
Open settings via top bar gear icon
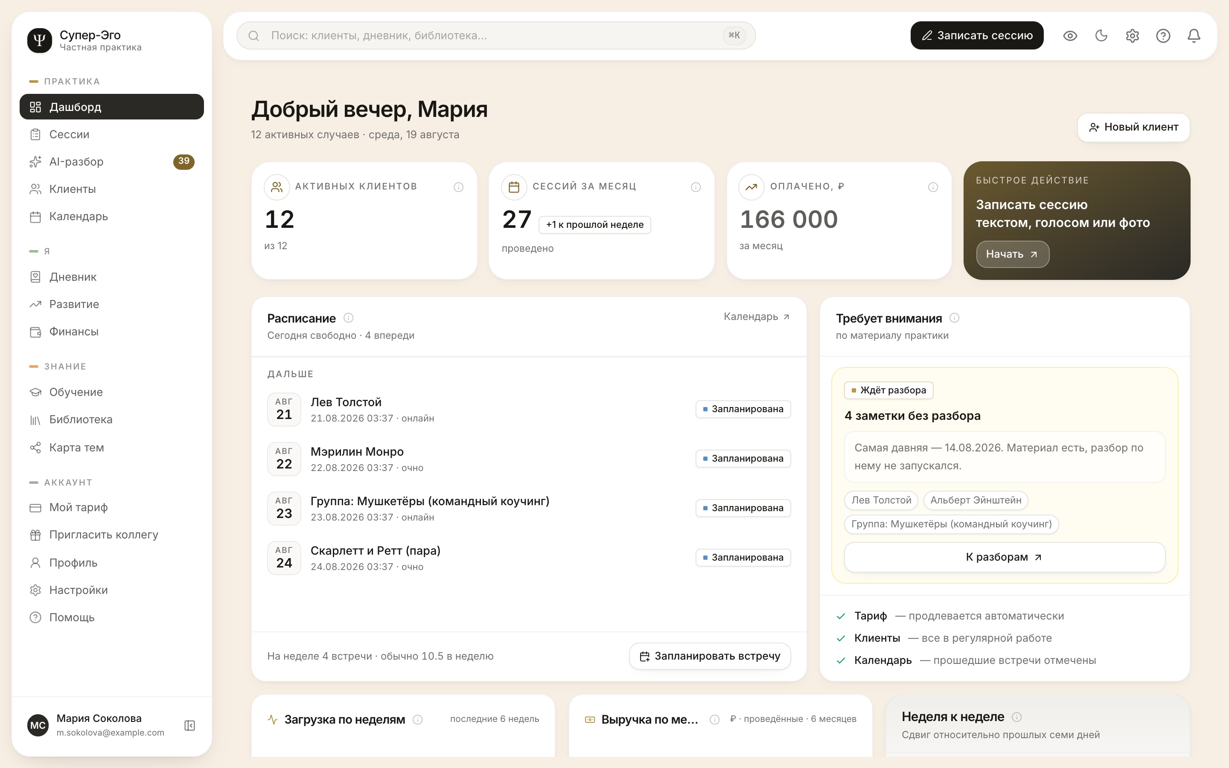(x=1132, y=35)
